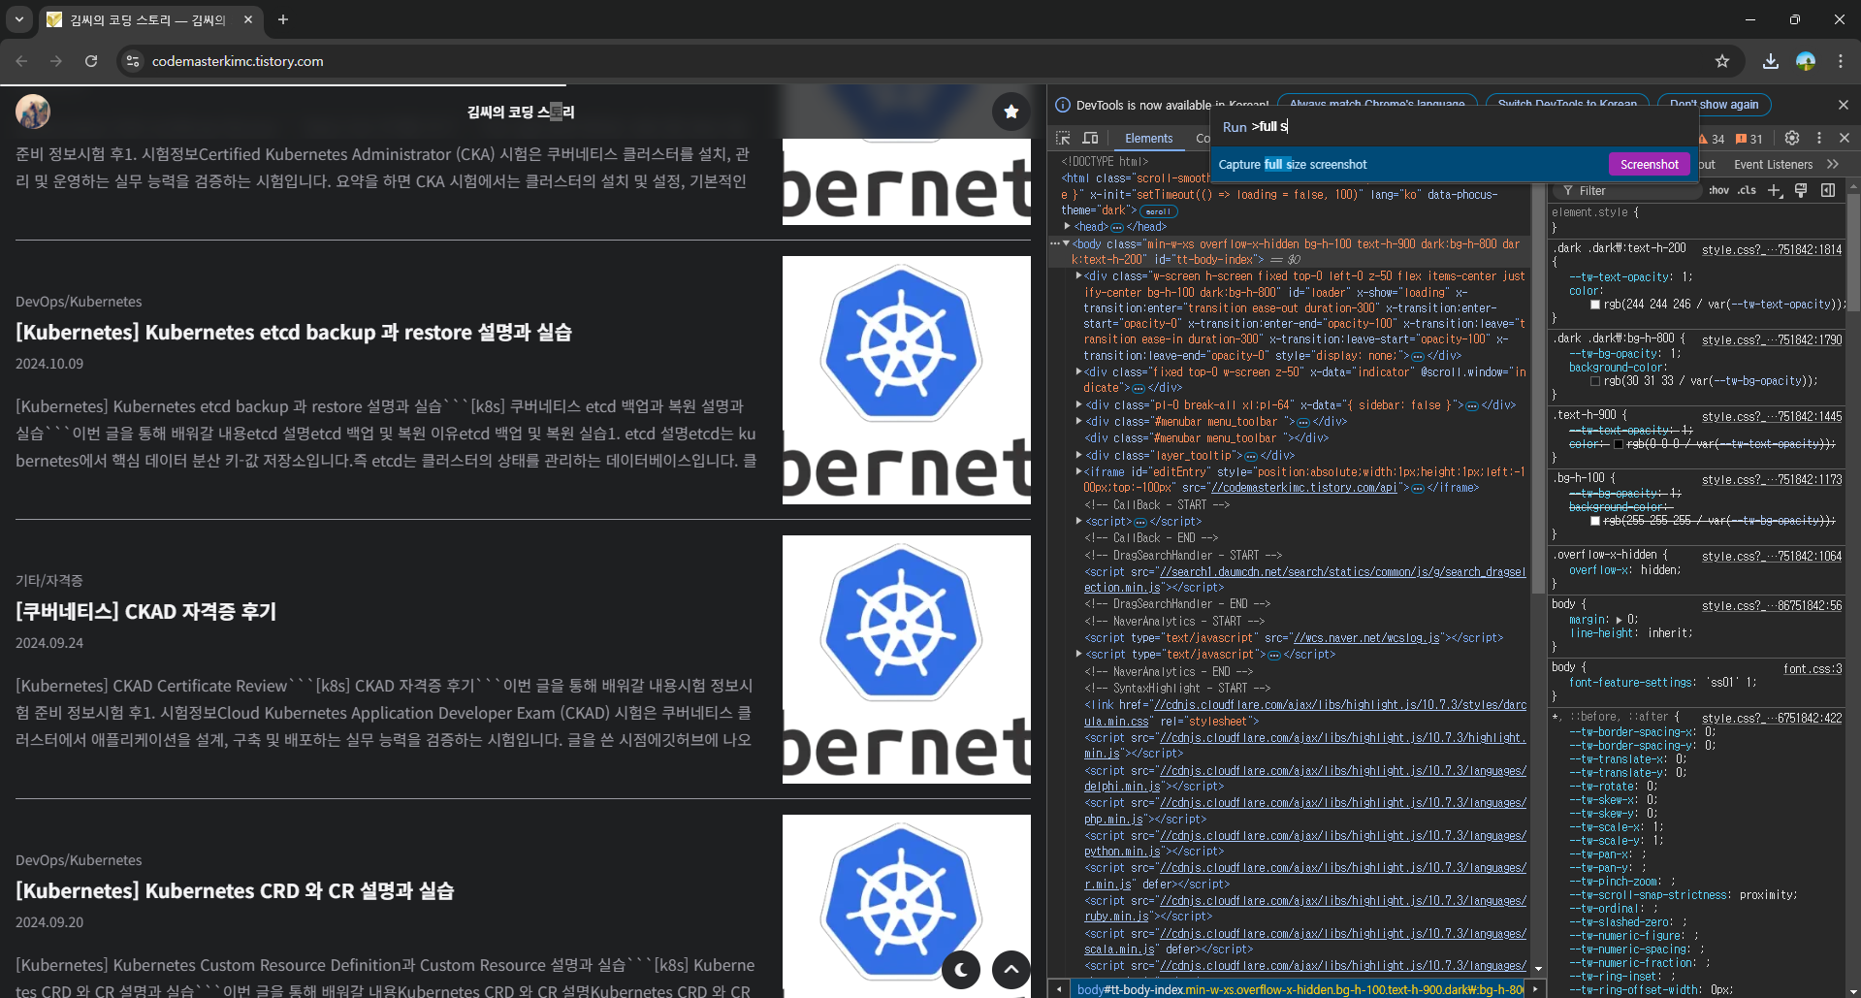This screenshot has height=998, width=1861.
Task: Show more Styles pane tabs
Action: pyautogui.click(x=1833, y=164)
